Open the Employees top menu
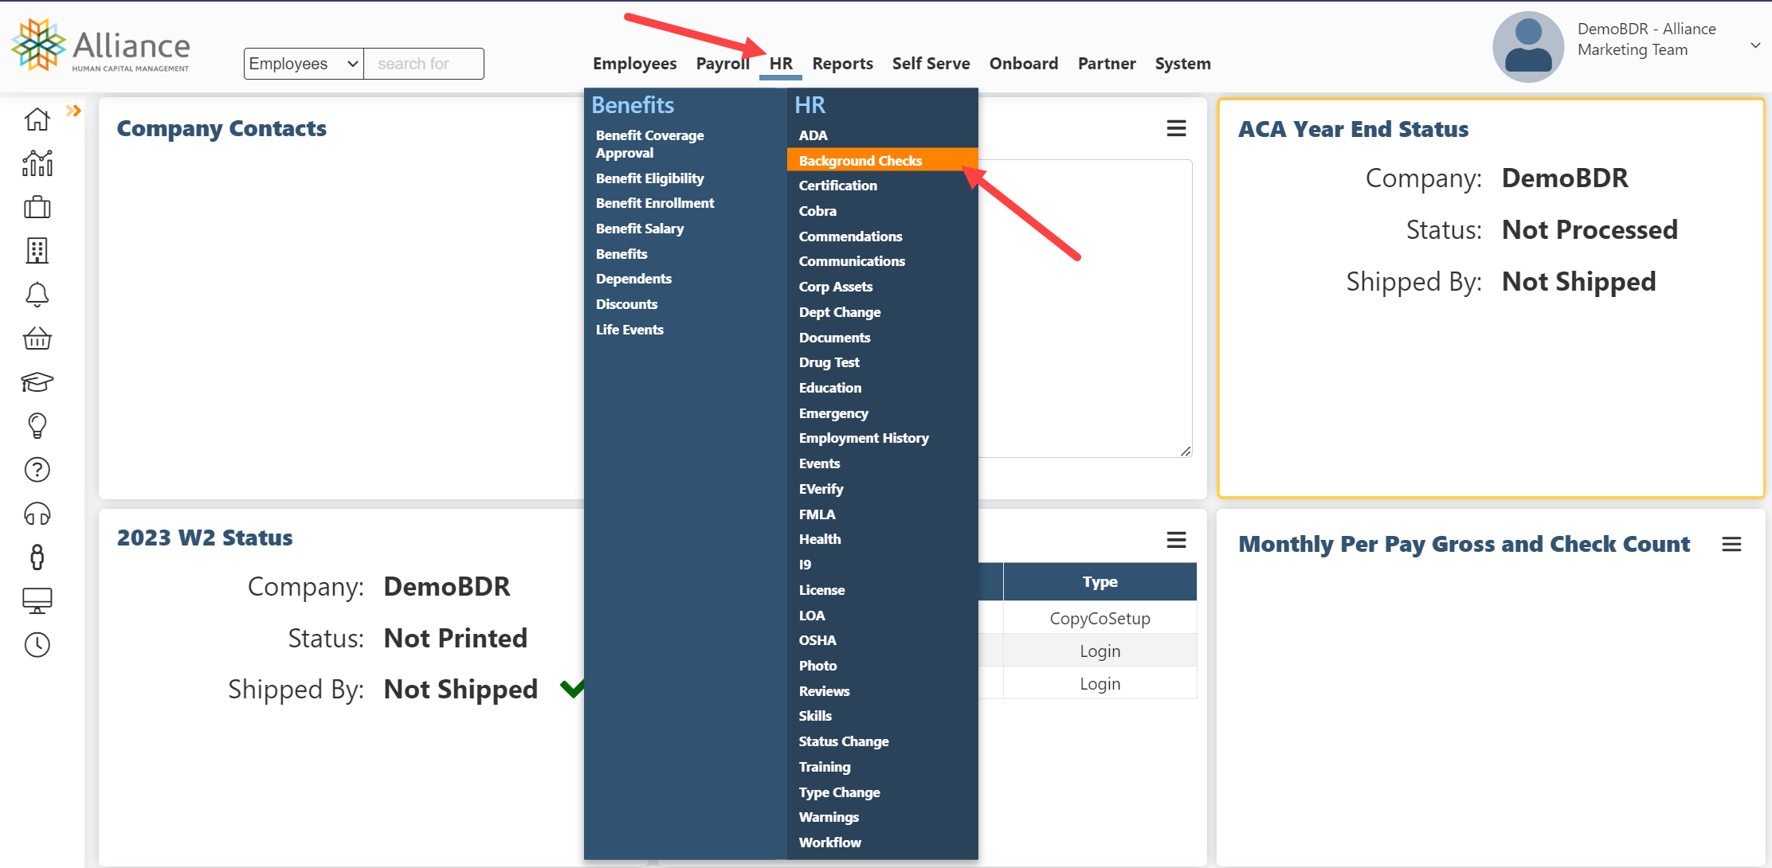 pyautogui.click(x=634, y=64)
